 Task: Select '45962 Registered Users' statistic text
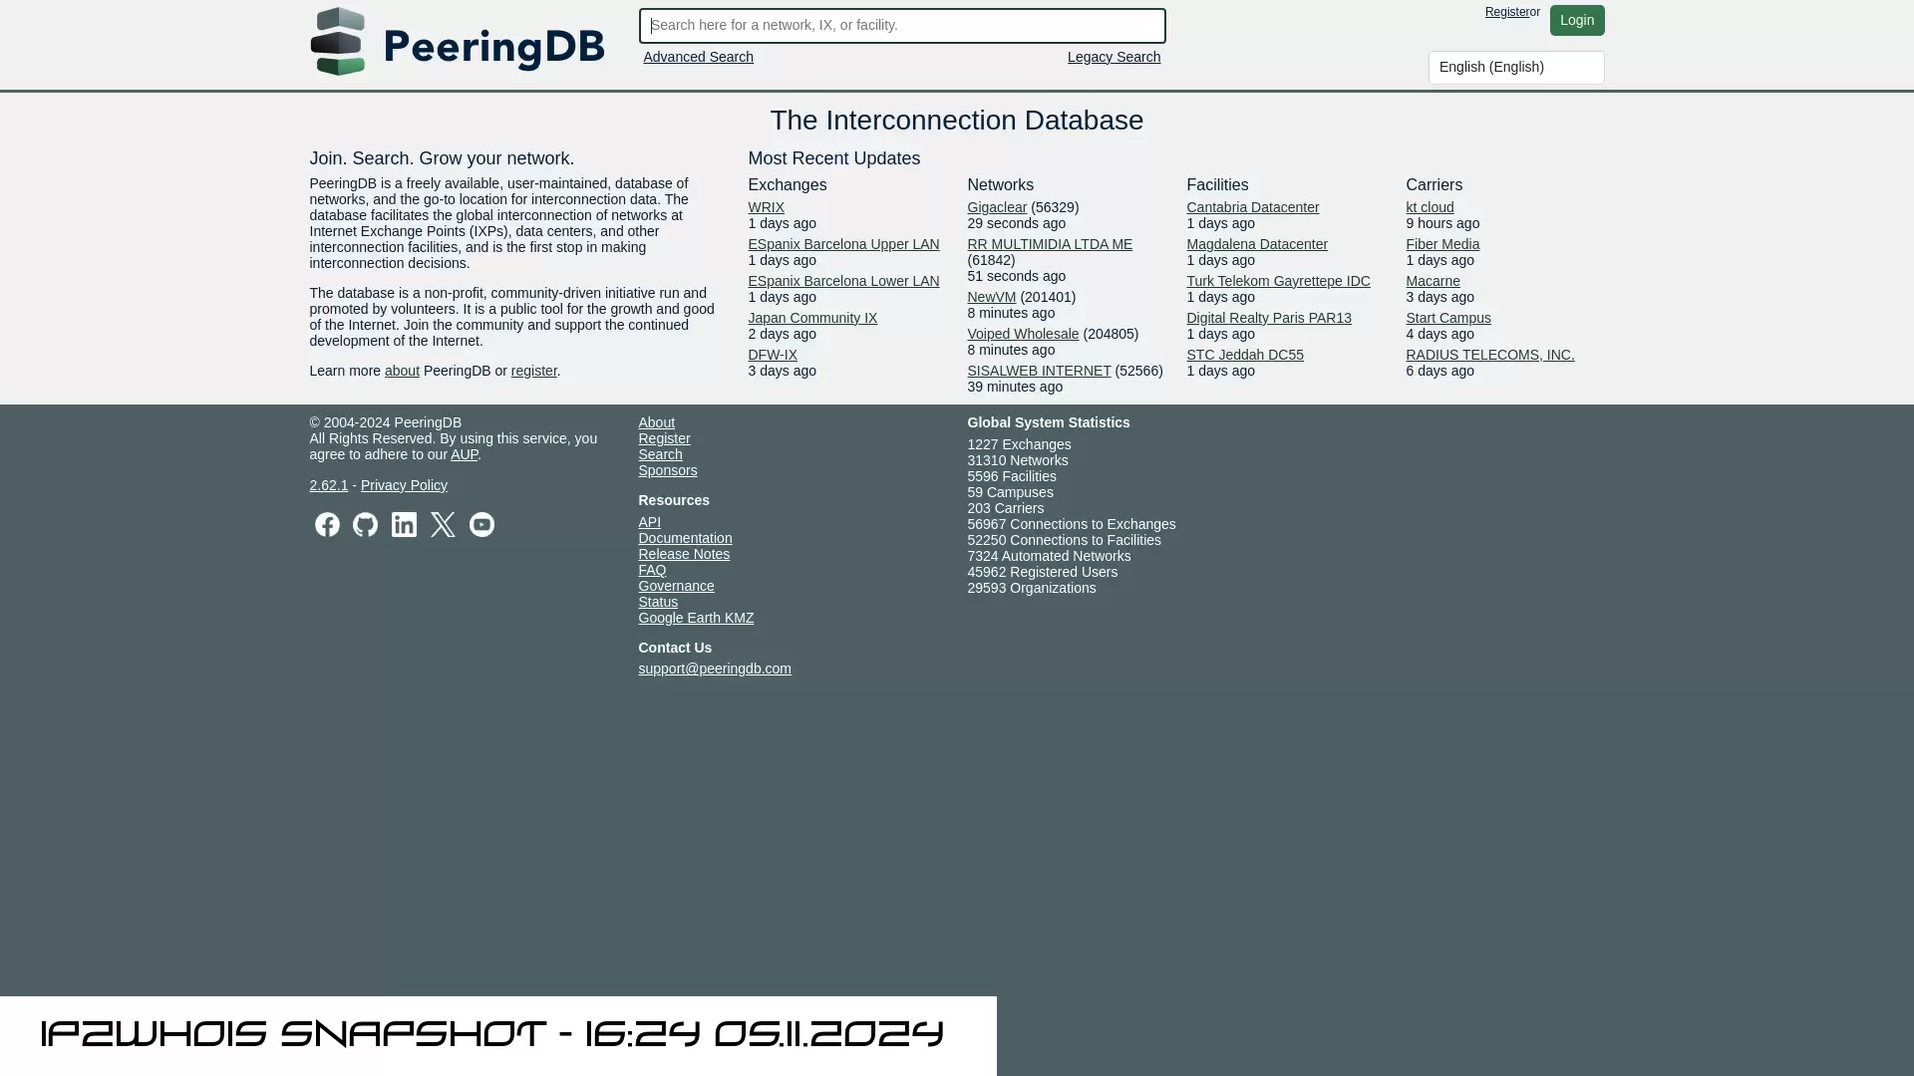pos(1042,572)
